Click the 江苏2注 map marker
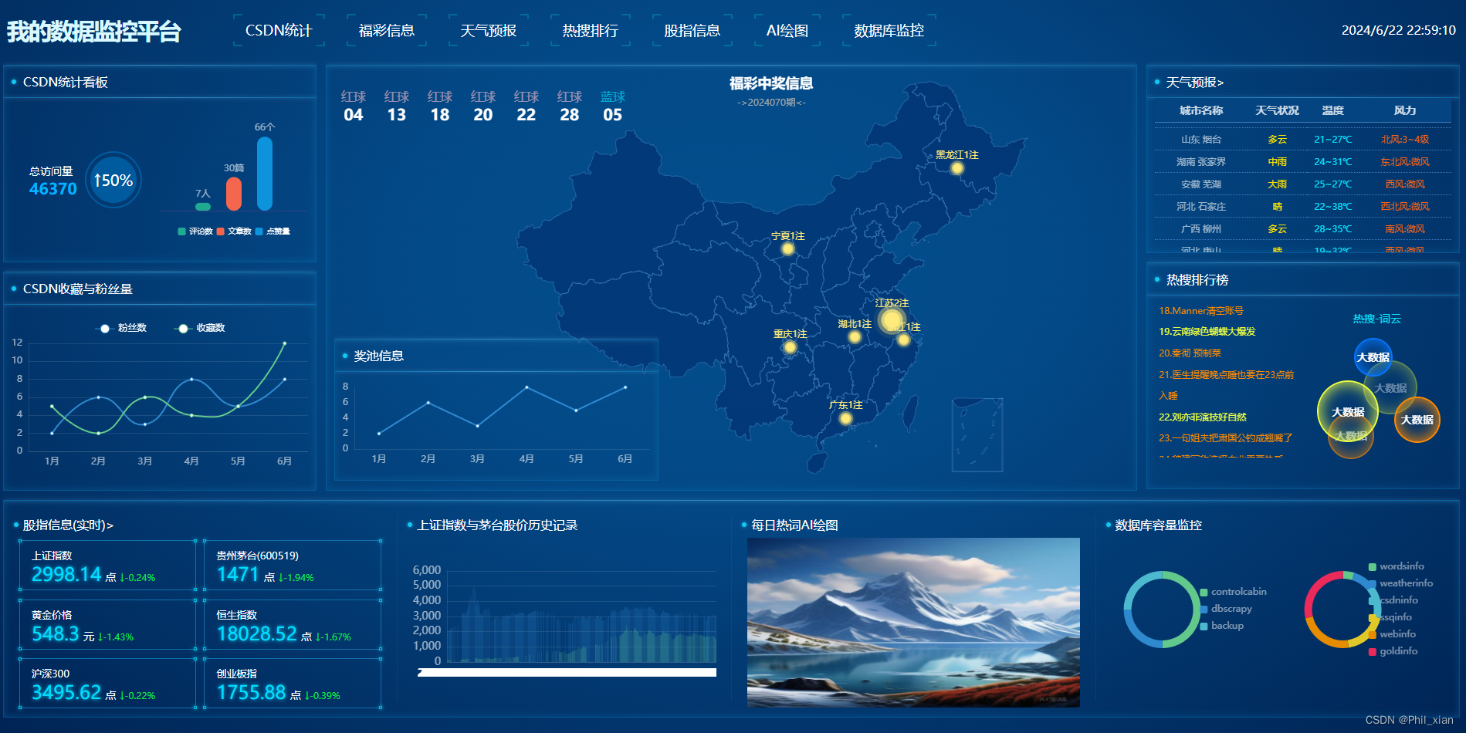The height and width of the screenshot is (733, 1466). click(x=892, y=319)
